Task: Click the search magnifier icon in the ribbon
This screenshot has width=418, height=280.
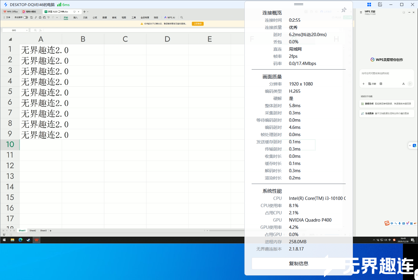Action: pos(181,17)
